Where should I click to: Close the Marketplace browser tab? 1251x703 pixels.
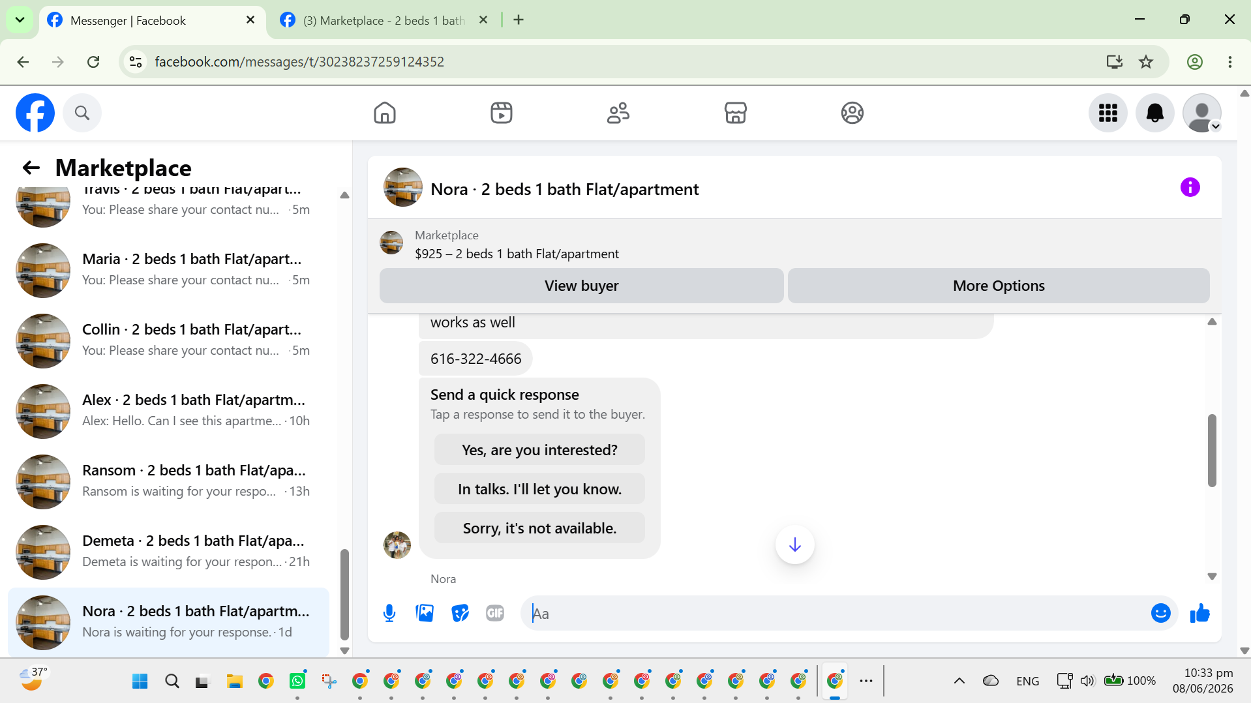point(483,20)
